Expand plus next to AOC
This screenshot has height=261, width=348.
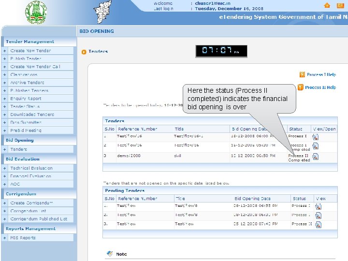click(x=4, y=185)
